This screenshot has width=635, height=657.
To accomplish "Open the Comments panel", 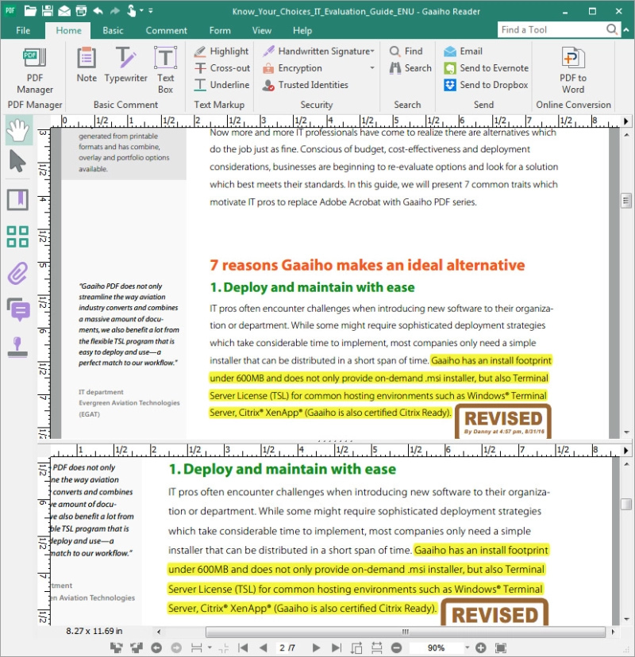I will (18, 309).
